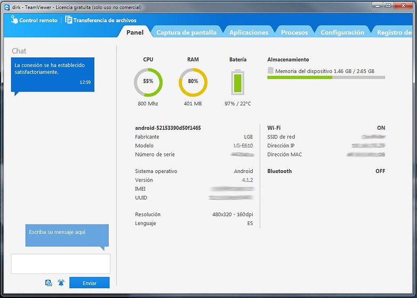Image resolution: width=417 pixels, height=298 pixels.
Task: Click the Número de serie label
Action: [155, 154]
